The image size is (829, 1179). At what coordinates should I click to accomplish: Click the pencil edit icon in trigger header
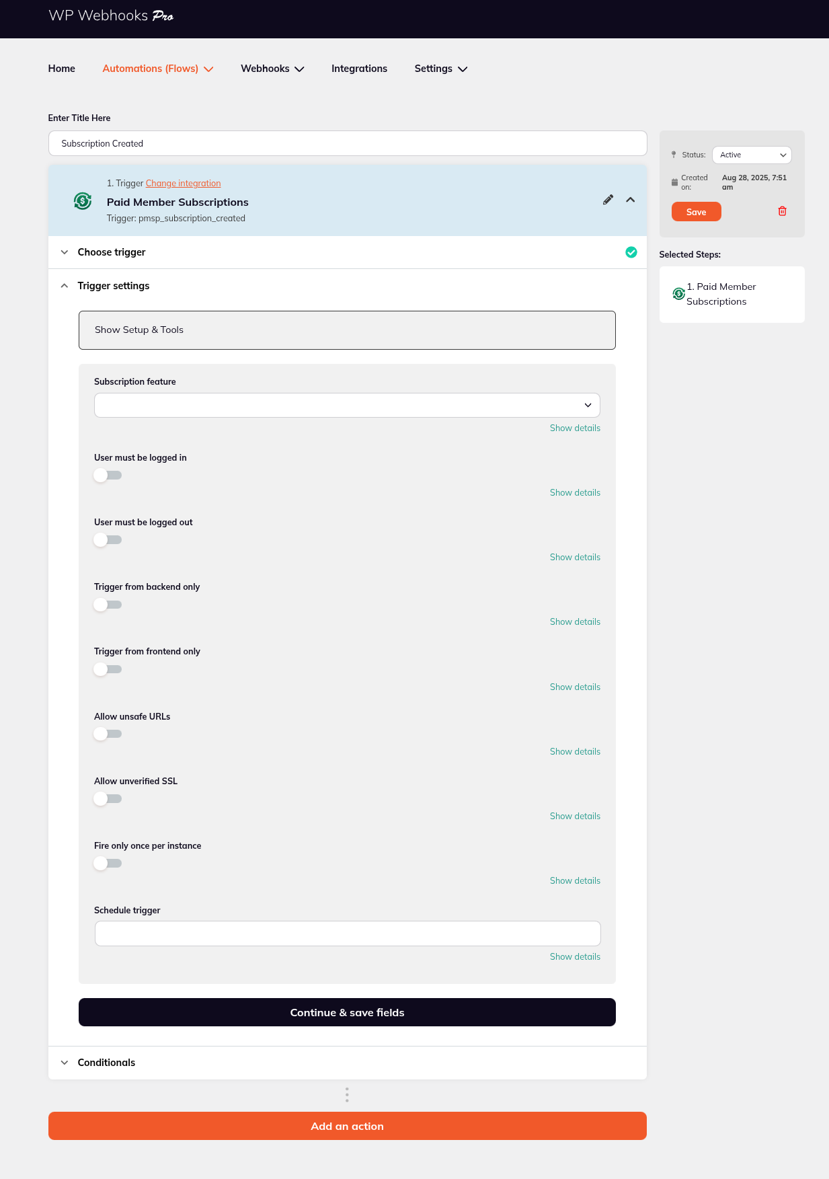608,200
